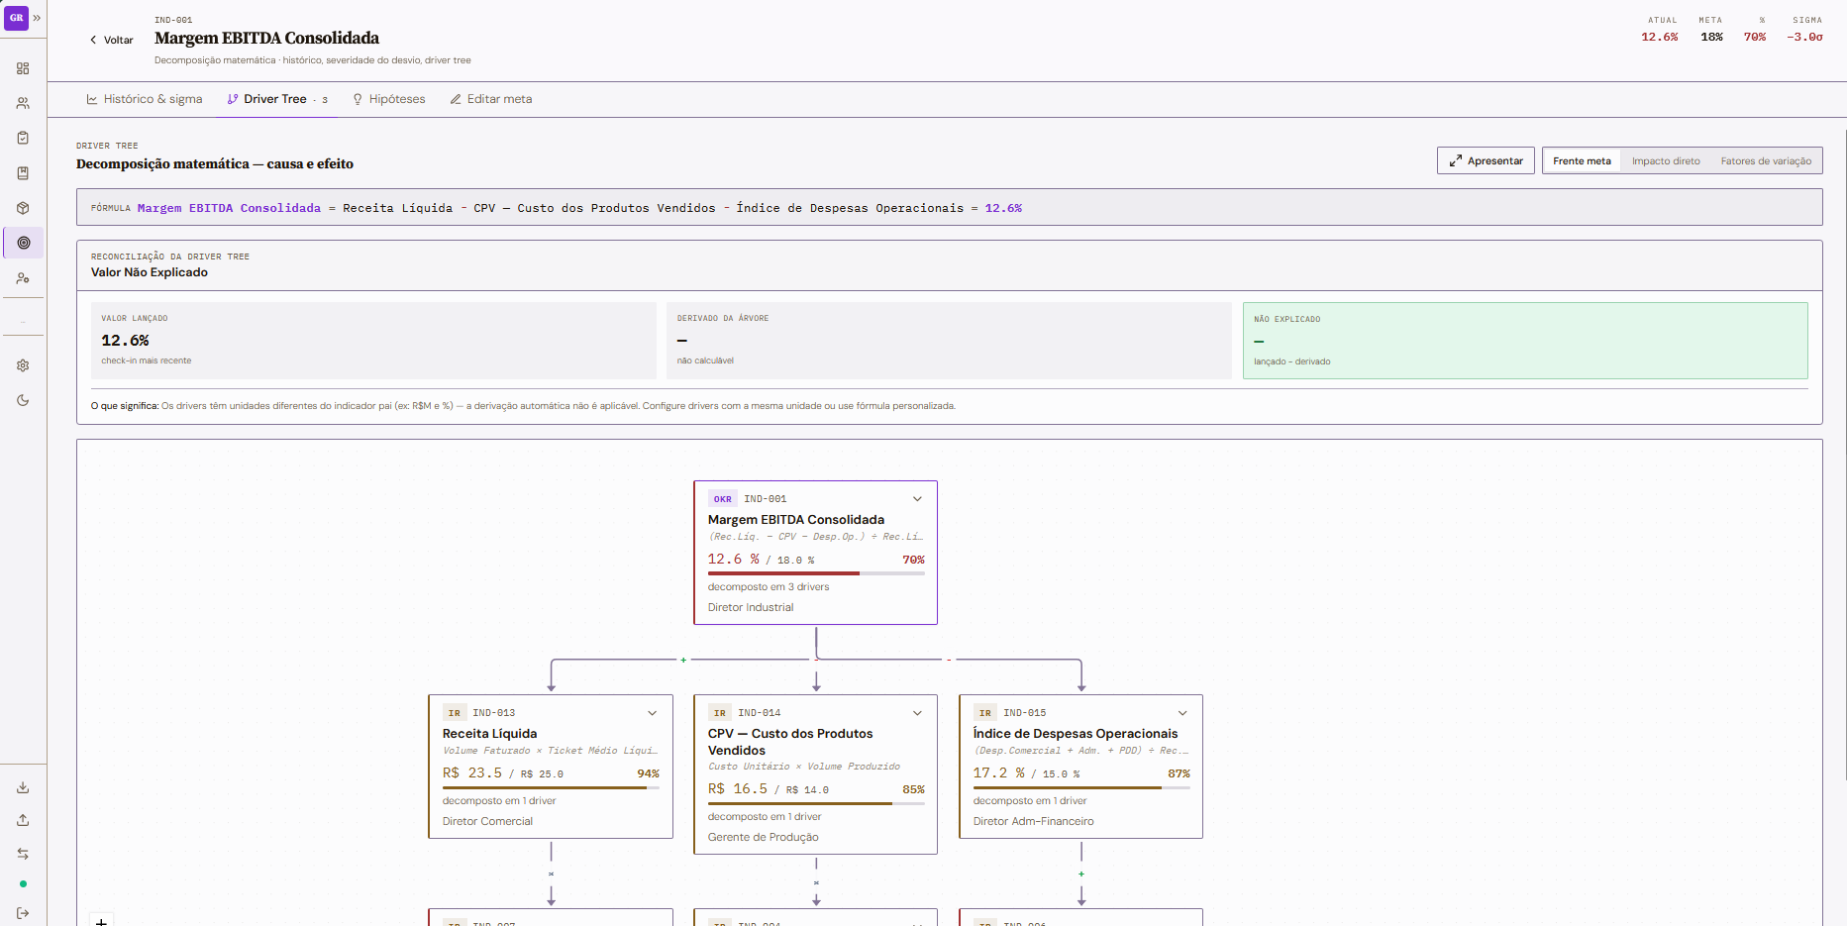This screenshot has height=926, width=1847.
Task: Select the Impacto direto view option
Action: [x=1666, y=160]
